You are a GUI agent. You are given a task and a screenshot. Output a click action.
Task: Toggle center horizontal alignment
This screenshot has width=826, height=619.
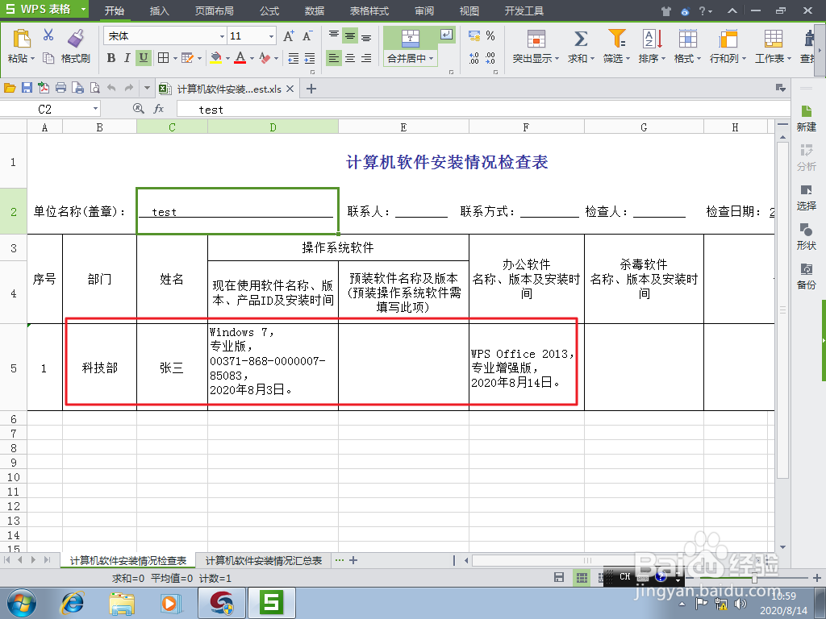coord(350,58)
